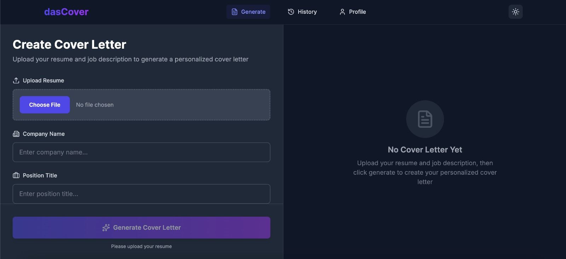Click the large document placeholder icon
This screenshot has height=259, width=566.
425,119
